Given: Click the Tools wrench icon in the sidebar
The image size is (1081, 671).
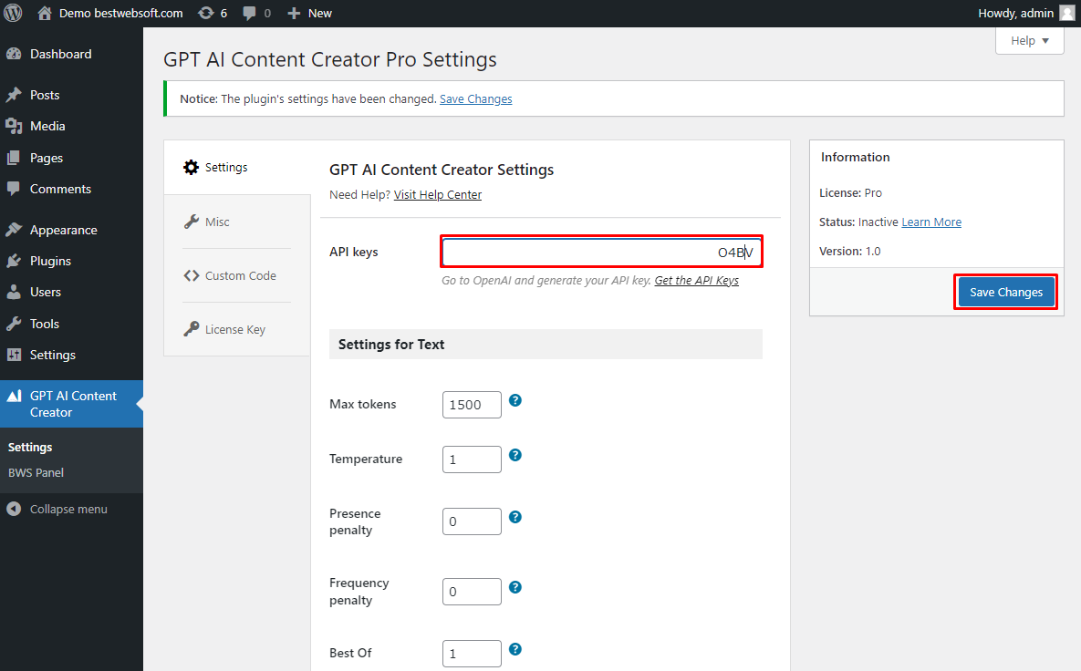Looking at the screenshot, I should coord(14,324).
